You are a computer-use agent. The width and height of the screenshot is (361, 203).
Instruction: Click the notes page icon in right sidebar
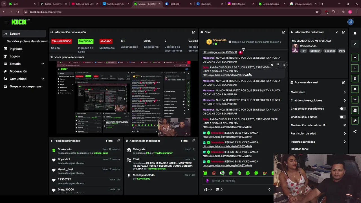(x=355, y=78)
